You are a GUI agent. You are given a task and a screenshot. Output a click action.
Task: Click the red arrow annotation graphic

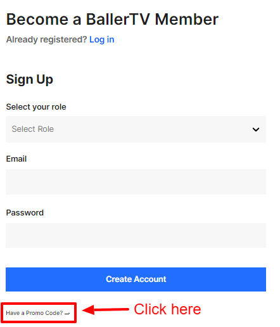(x=105, y=310)
